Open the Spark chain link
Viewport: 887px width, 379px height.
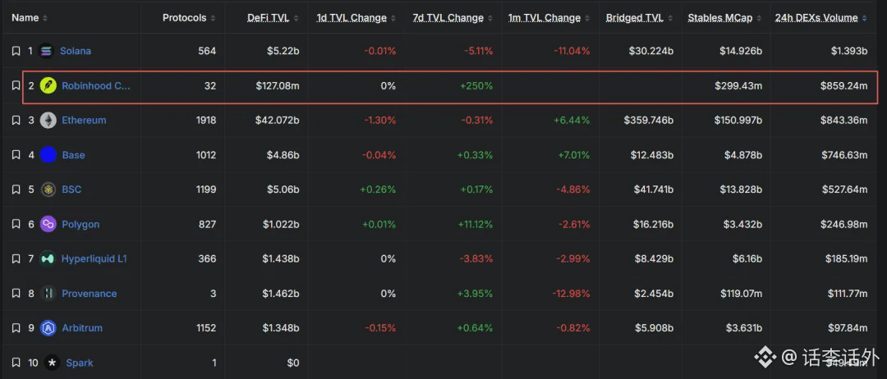click(79, 363)
